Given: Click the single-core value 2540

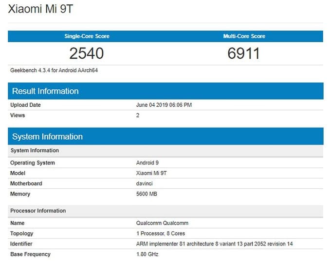Looking at the screenshot, I should click(x=87, y=53).
